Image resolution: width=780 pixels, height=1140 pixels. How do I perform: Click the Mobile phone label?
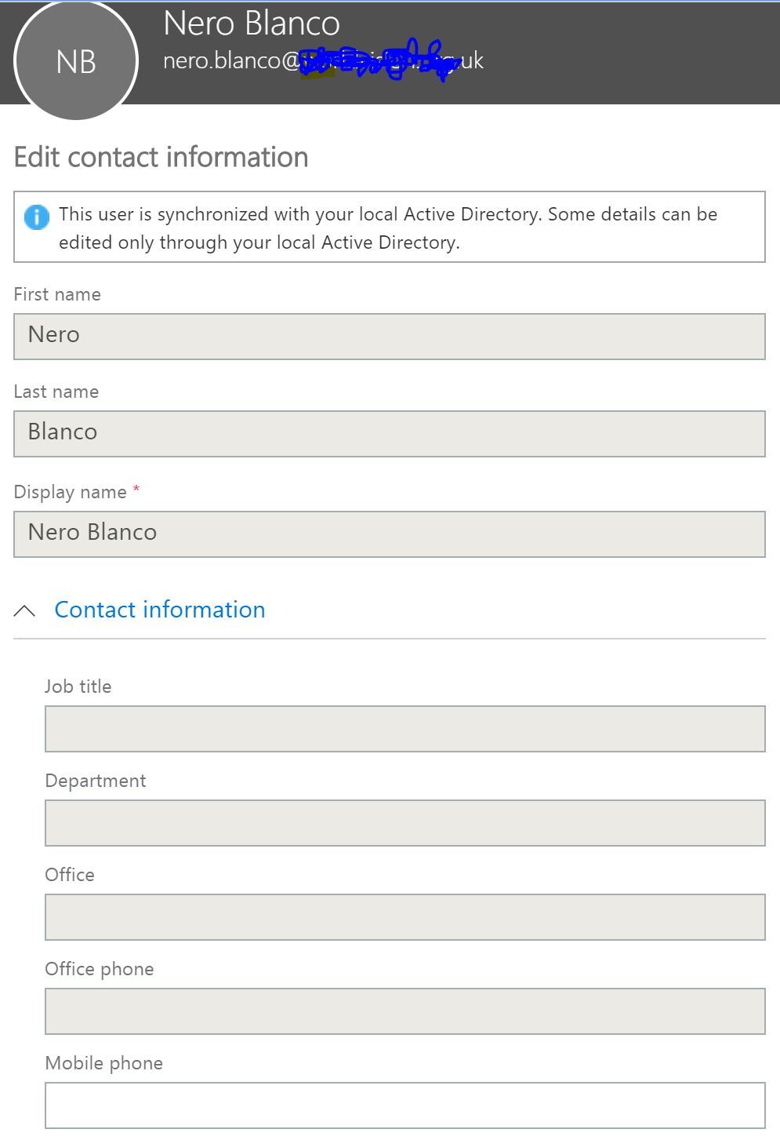104,1063
